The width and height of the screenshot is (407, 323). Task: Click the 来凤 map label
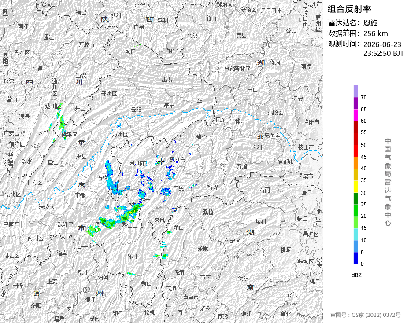tap(159, 220)
